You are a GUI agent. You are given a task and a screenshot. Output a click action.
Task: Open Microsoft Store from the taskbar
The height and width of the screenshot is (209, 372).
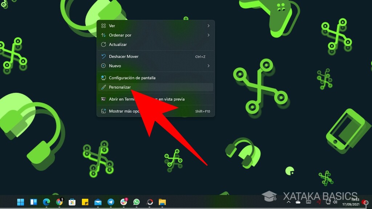coord(72,202)
